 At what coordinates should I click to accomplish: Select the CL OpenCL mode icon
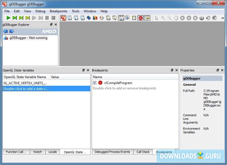click(x=141, y=18)
